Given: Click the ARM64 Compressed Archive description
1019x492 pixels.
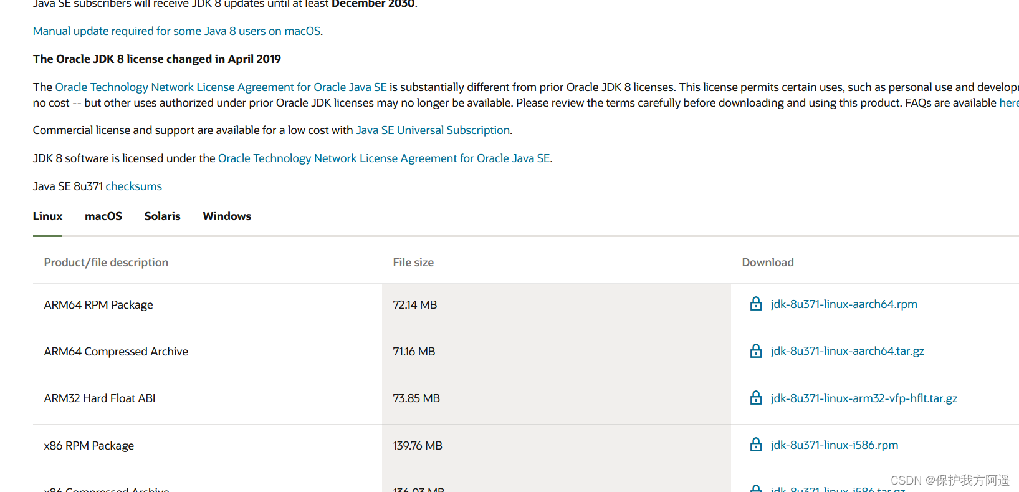Looking at the screenshot, I should click(116, 352).
